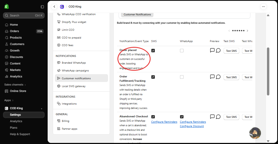Preview the Order placed SMS message icon
Image resolution: width=278 pixels, height=144 pixels.
click(212, 50)
